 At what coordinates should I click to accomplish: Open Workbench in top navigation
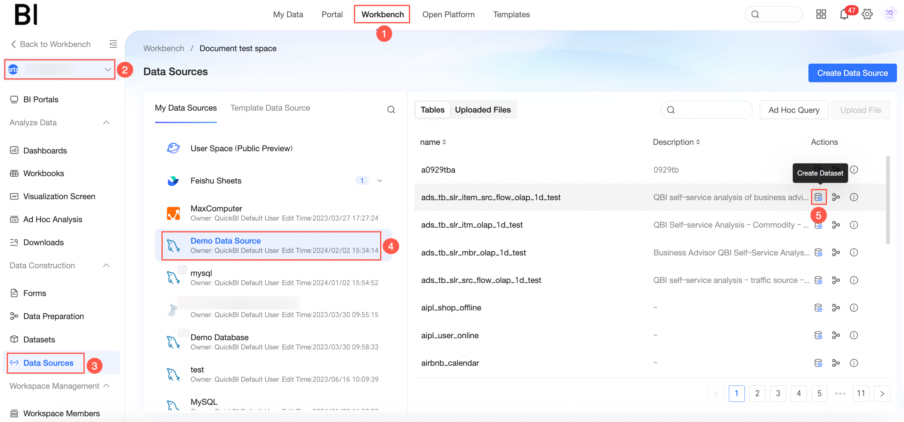pyautogui.click(x=383, y=14)
